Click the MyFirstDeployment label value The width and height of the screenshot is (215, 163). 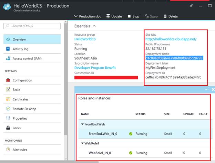point(160,68)
